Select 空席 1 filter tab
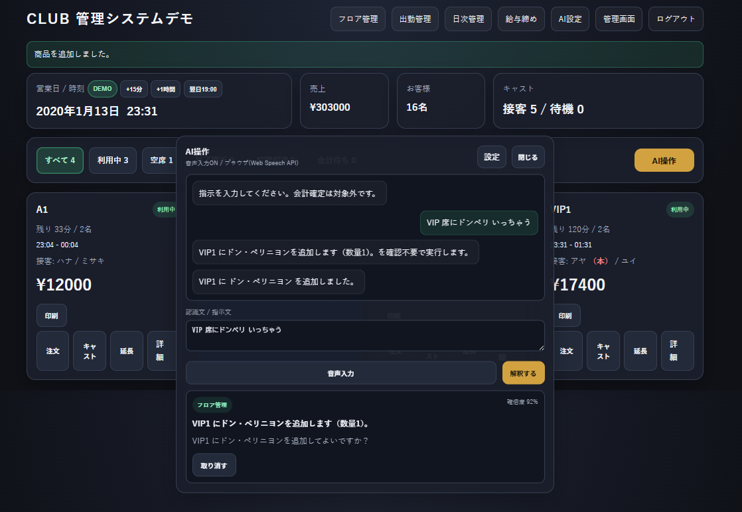This screenshot has width=742, height=512. coord(161,160)
